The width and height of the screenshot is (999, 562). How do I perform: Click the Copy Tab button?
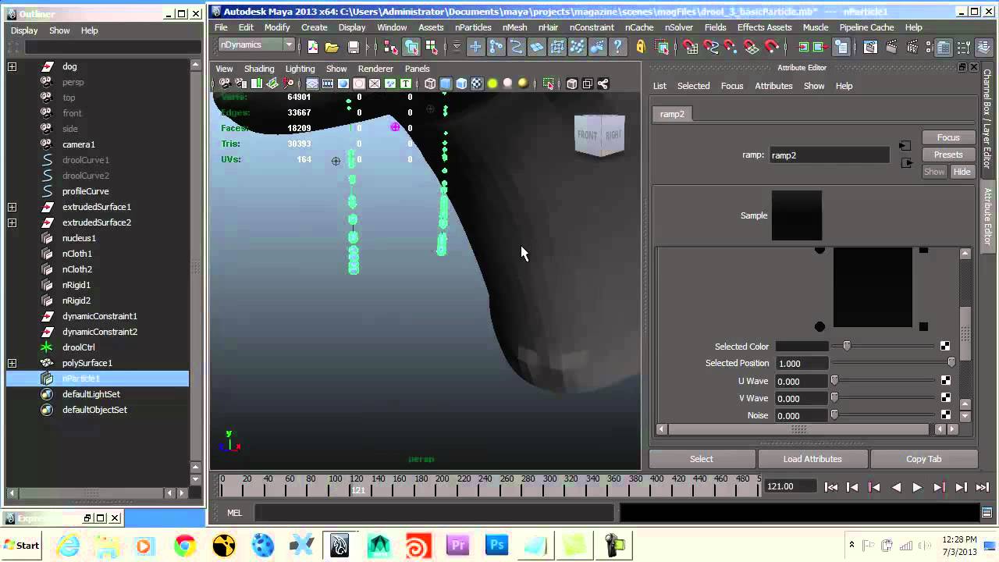pyautogui.click(x=924, y=459)
